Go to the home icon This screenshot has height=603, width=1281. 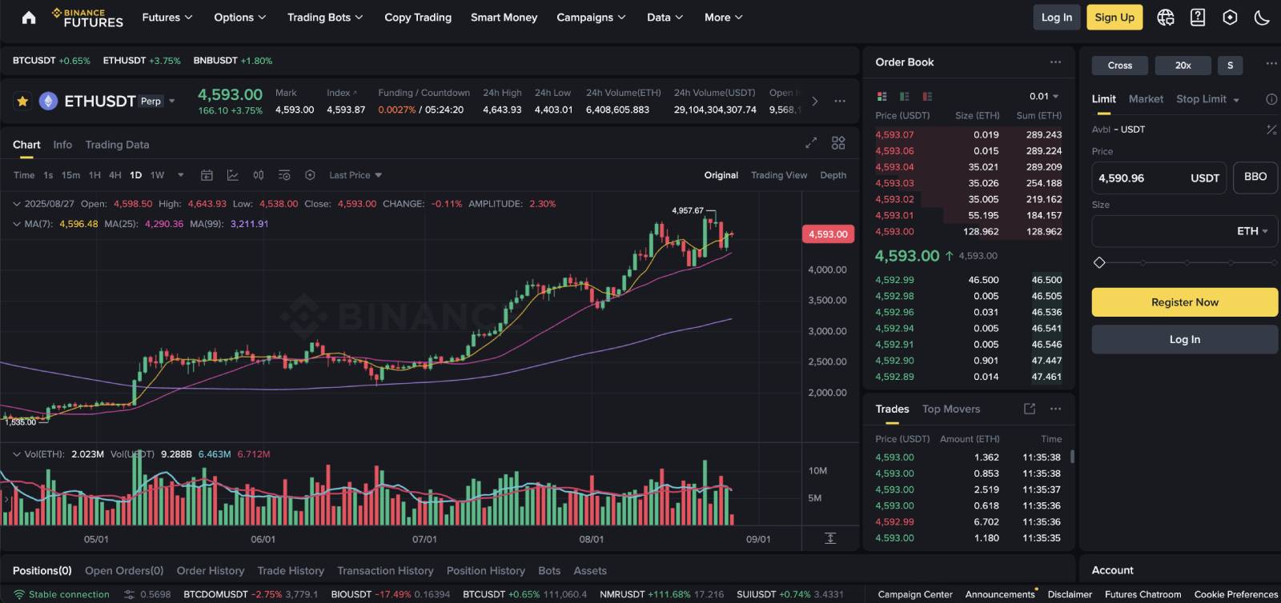pos(29,18)
